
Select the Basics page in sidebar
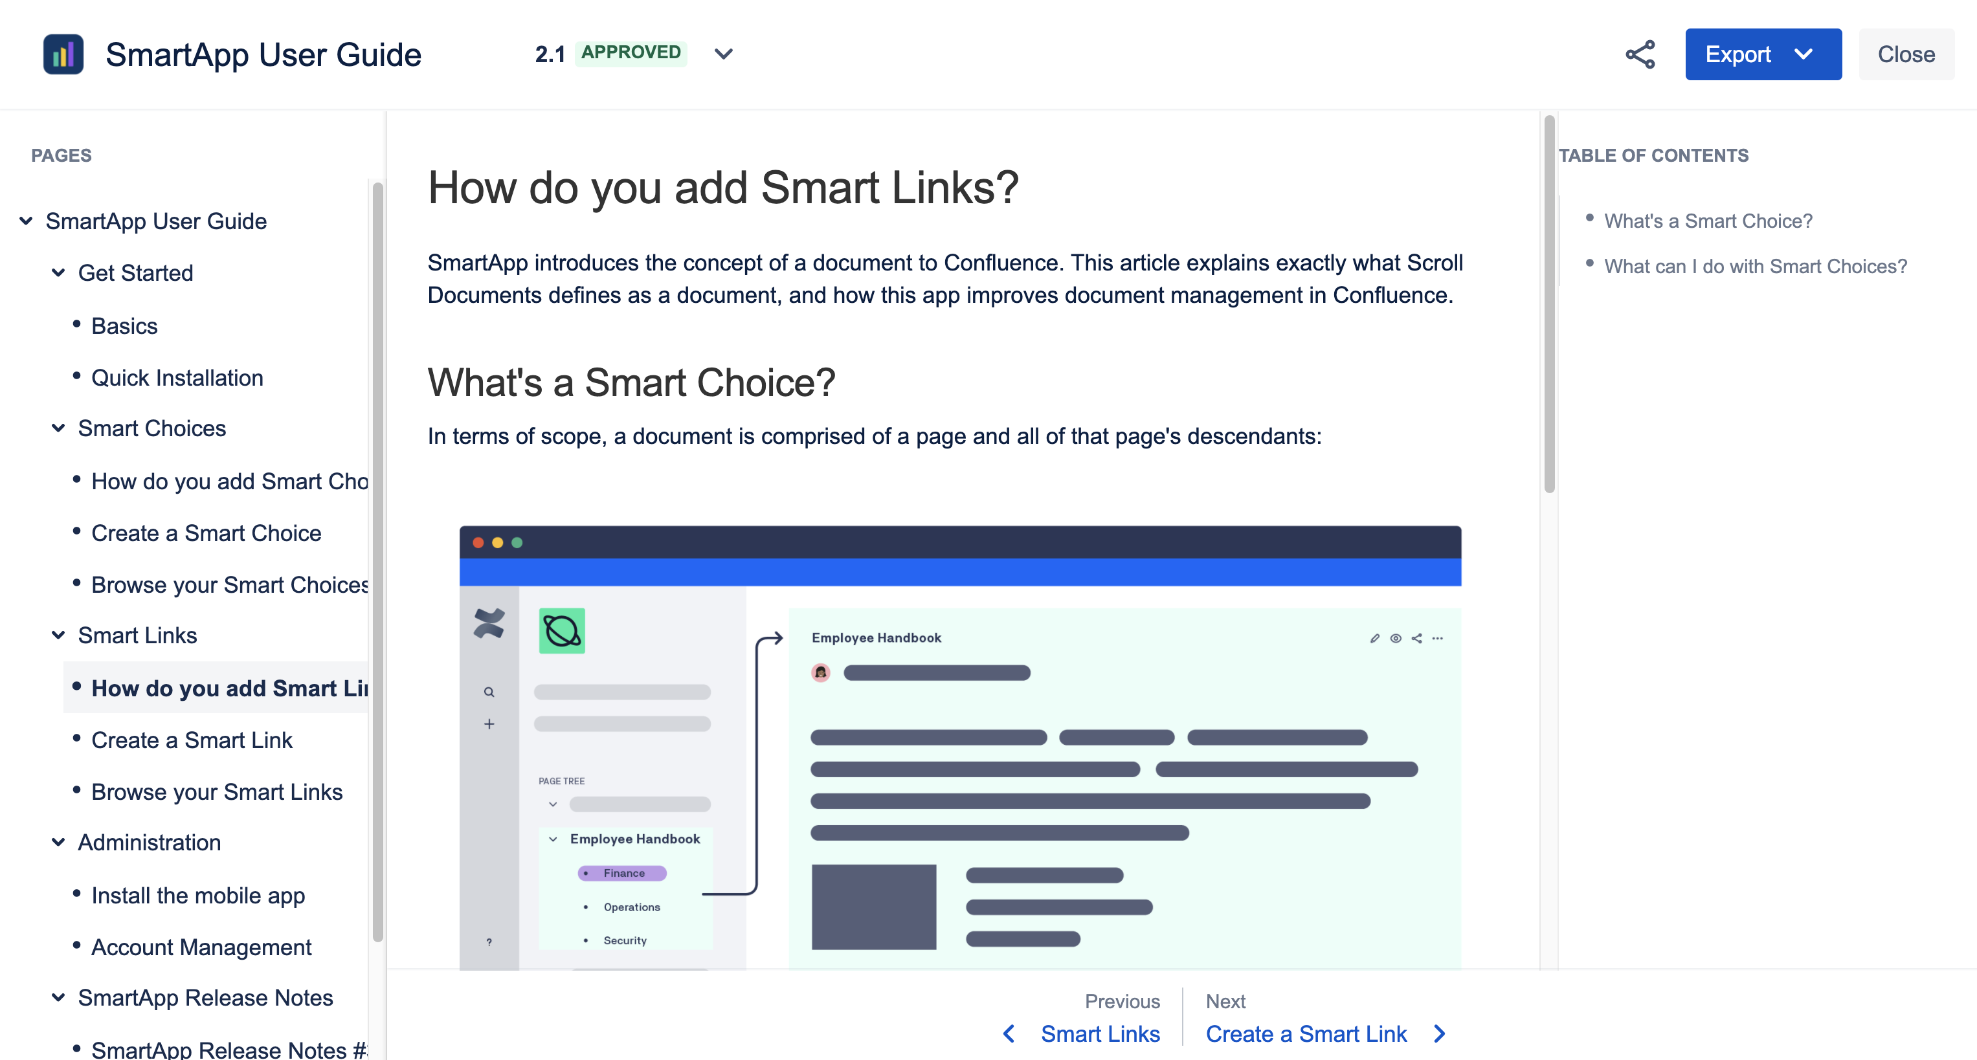(x=124, y=326)
